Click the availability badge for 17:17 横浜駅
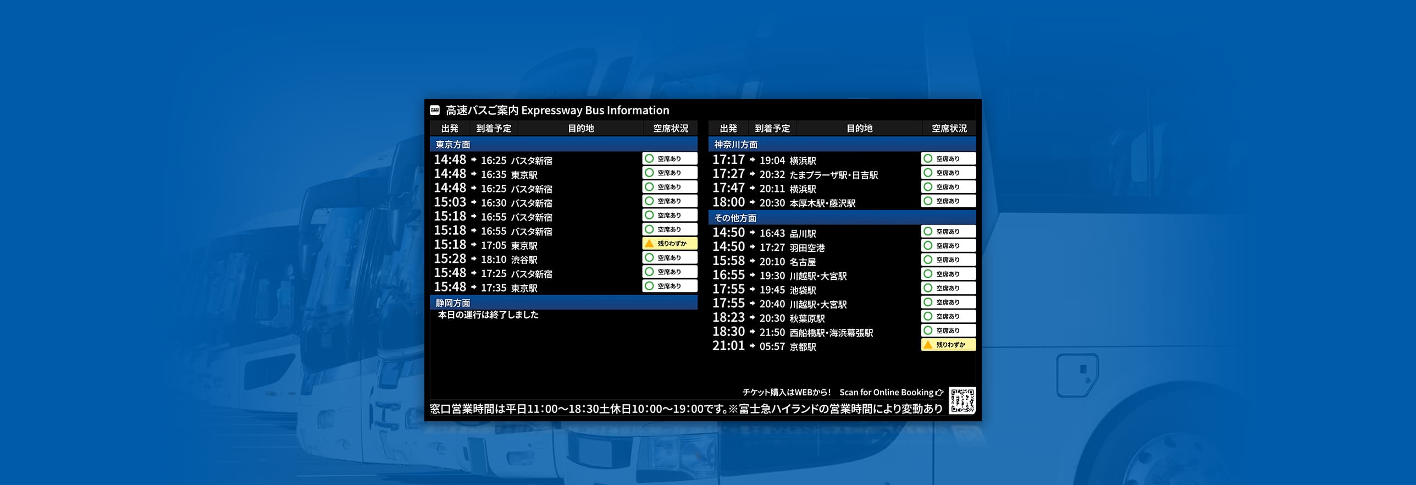Viewport: 1416px width, 485px height. 948,159
